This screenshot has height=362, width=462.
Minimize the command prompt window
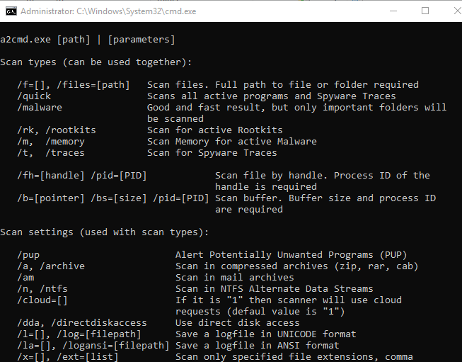pos(393,11)
